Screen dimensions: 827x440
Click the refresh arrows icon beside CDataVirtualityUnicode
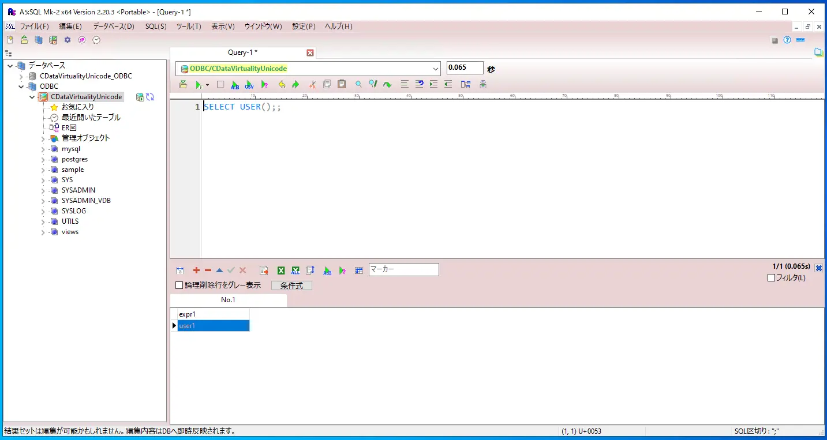(150, 97)
